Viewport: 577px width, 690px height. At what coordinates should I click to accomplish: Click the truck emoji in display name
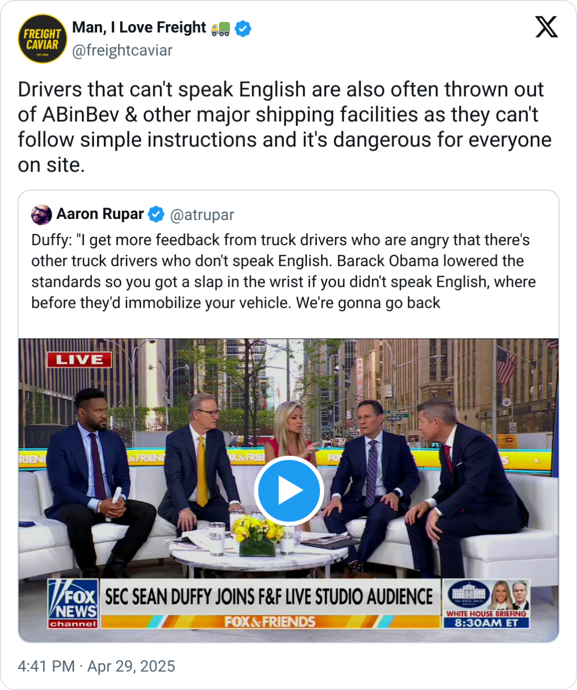(220, 28)
